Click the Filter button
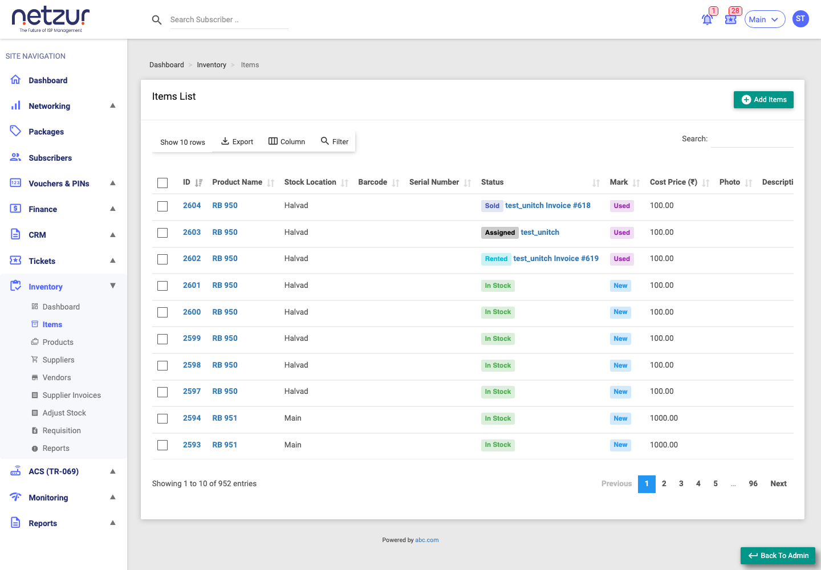Screen dimensions: 821x570 [335, 141]
